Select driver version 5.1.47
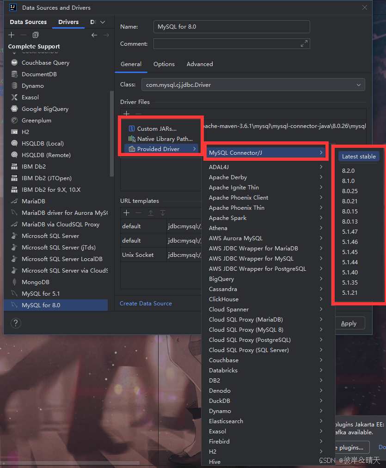Screen dimensions: 386x468 [350, 231]
